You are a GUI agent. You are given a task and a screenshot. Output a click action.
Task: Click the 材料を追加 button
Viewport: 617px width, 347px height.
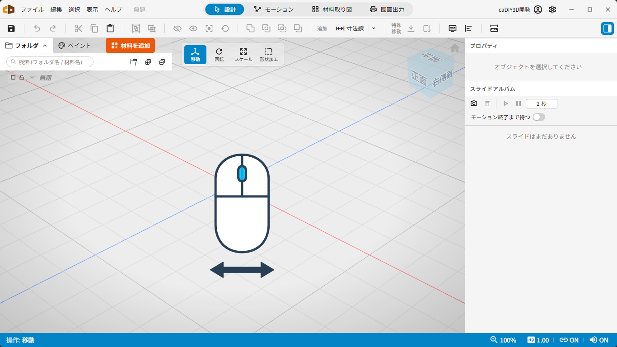131,46
